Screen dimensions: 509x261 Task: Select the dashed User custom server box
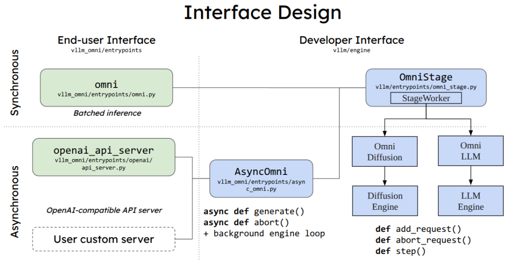click(104, 239)
